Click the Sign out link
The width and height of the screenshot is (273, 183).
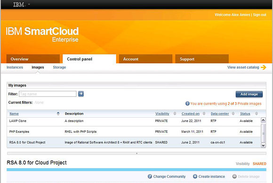(259, 15)
